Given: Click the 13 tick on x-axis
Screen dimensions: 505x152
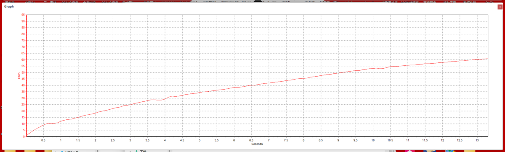Looking at the screenshot, I should 477,140.
